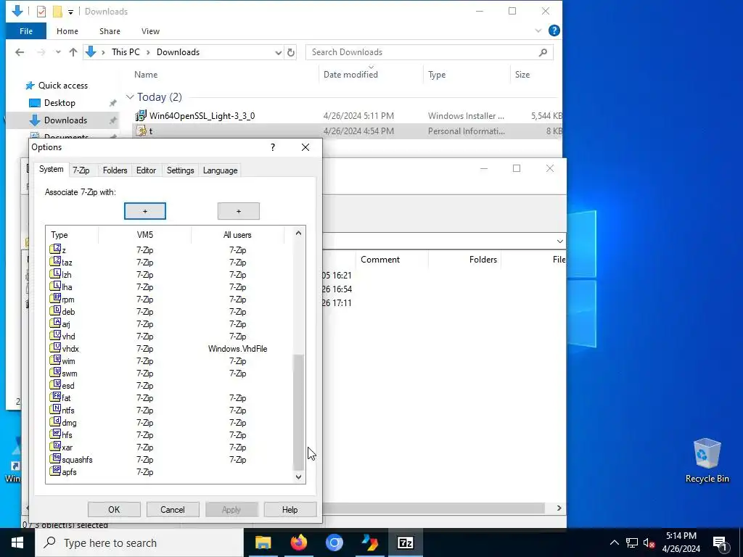743x557 pixels.
Task: Go up one folder with Up arrow
Action: [73, 52]
